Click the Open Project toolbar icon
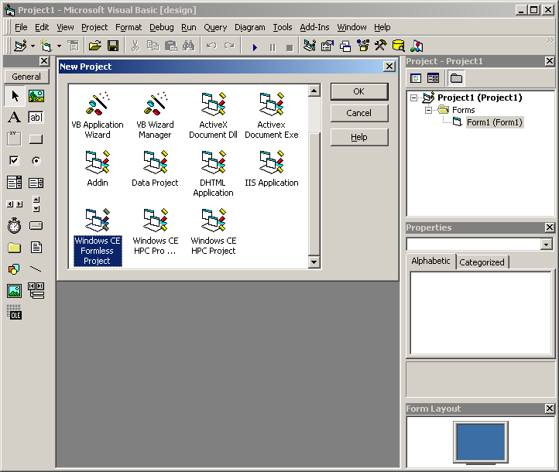559x472 pixels. (x=95, y=46)
